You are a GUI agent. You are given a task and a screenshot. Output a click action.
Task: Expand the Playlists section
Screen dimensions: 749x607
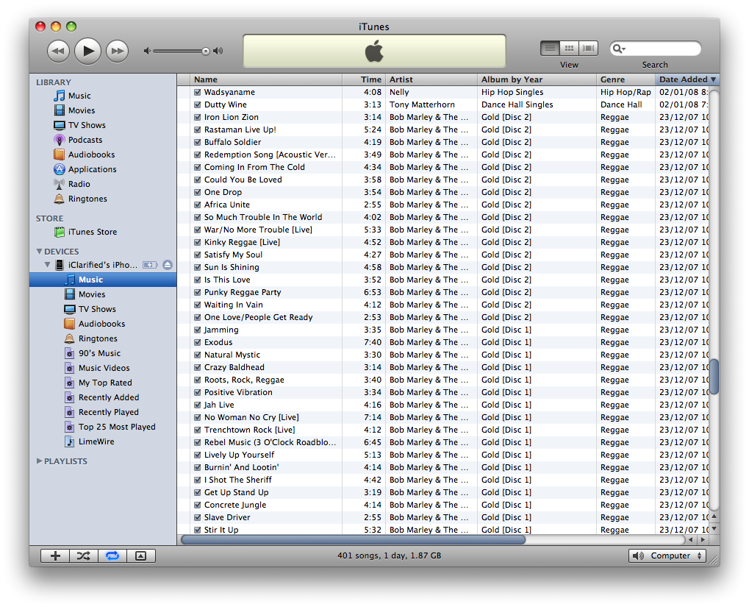coord(40,461)
